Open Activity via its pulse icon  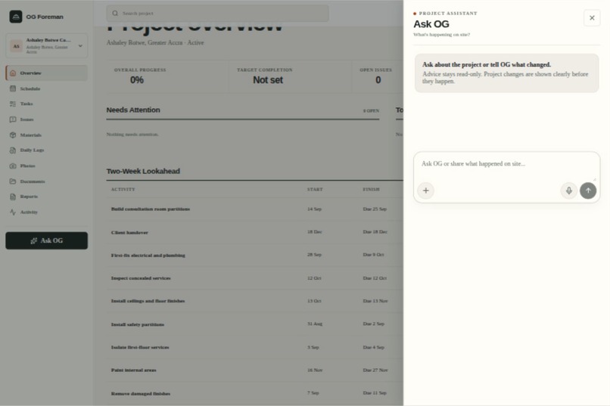coord(13,212)
